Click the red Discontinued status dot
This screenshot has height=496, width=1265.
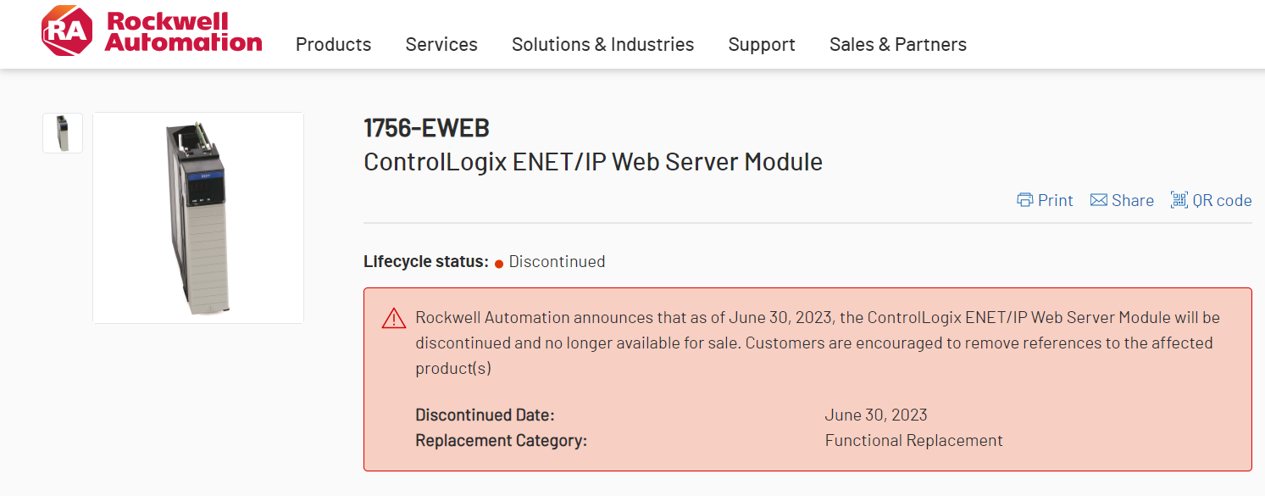pos(499,263)
